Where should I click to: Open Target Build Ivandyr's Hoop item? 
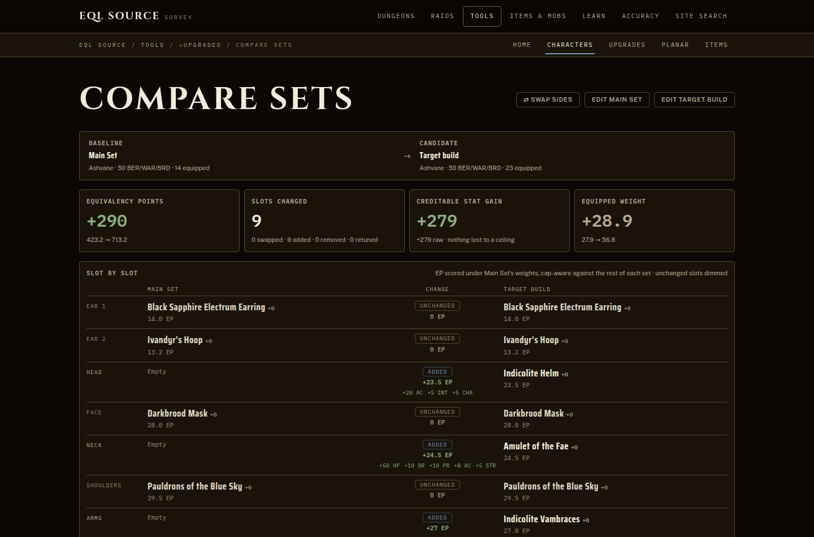531,340
